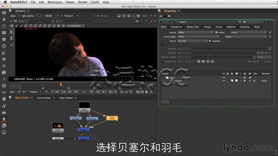Toggle the region of interest icon
The width and height of the screenshot is (278, 156).
tap(133, 16)
